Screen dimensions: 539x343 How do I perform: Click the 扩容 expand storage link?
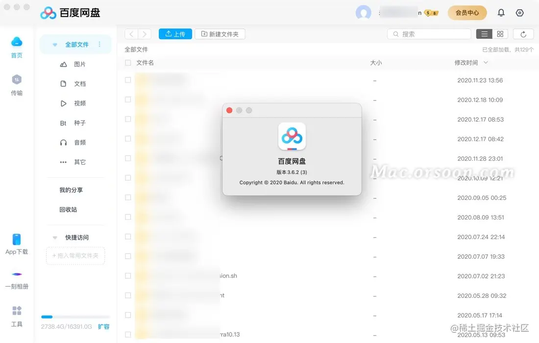click(103, 327)
